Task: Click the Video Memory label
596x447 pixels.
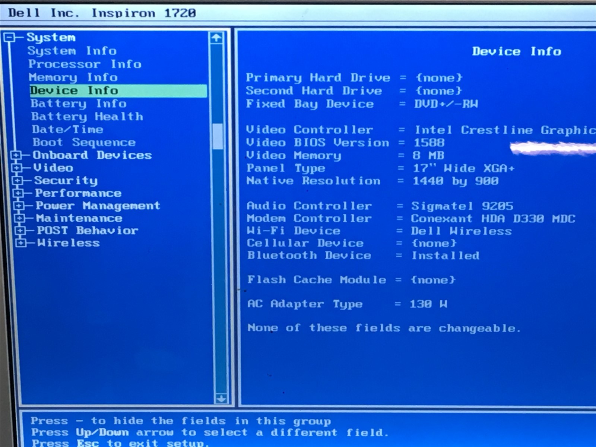Action: [294, 155]
